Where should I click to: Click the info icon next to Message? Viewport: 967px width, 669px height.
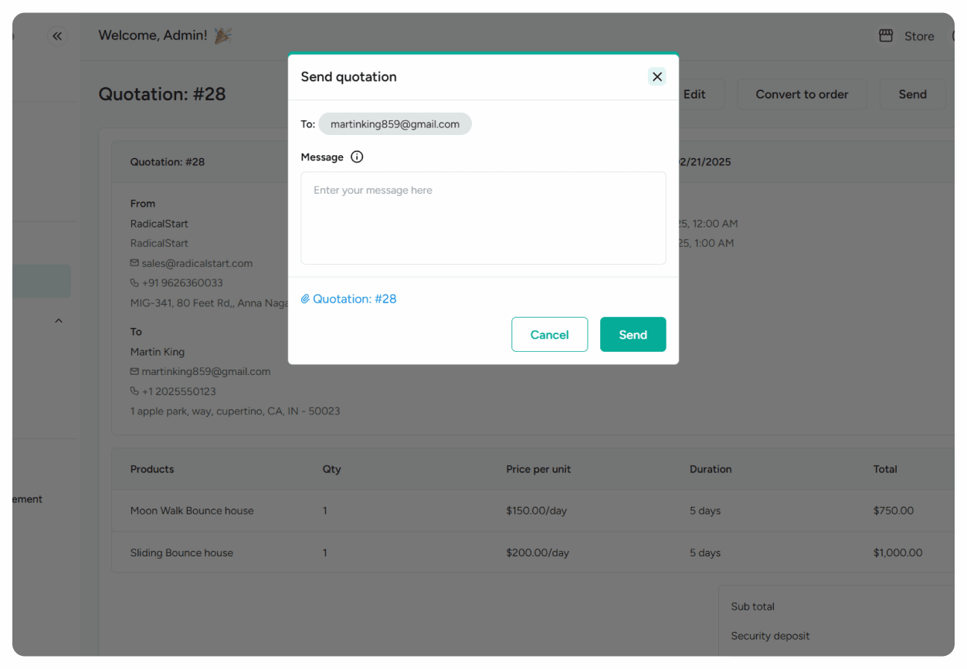[x=357, y=157]
